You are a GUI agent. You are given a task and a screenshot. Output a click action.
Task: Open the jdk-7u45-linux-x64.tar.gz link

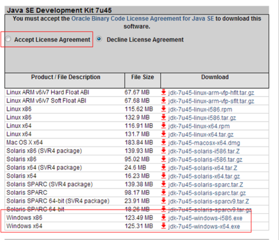point(201,134)
